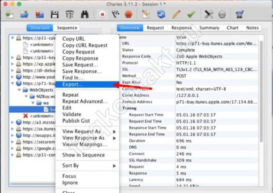Select the https://se.itunes host row
This screenshot has height=193, width=273.
point(32,129)
